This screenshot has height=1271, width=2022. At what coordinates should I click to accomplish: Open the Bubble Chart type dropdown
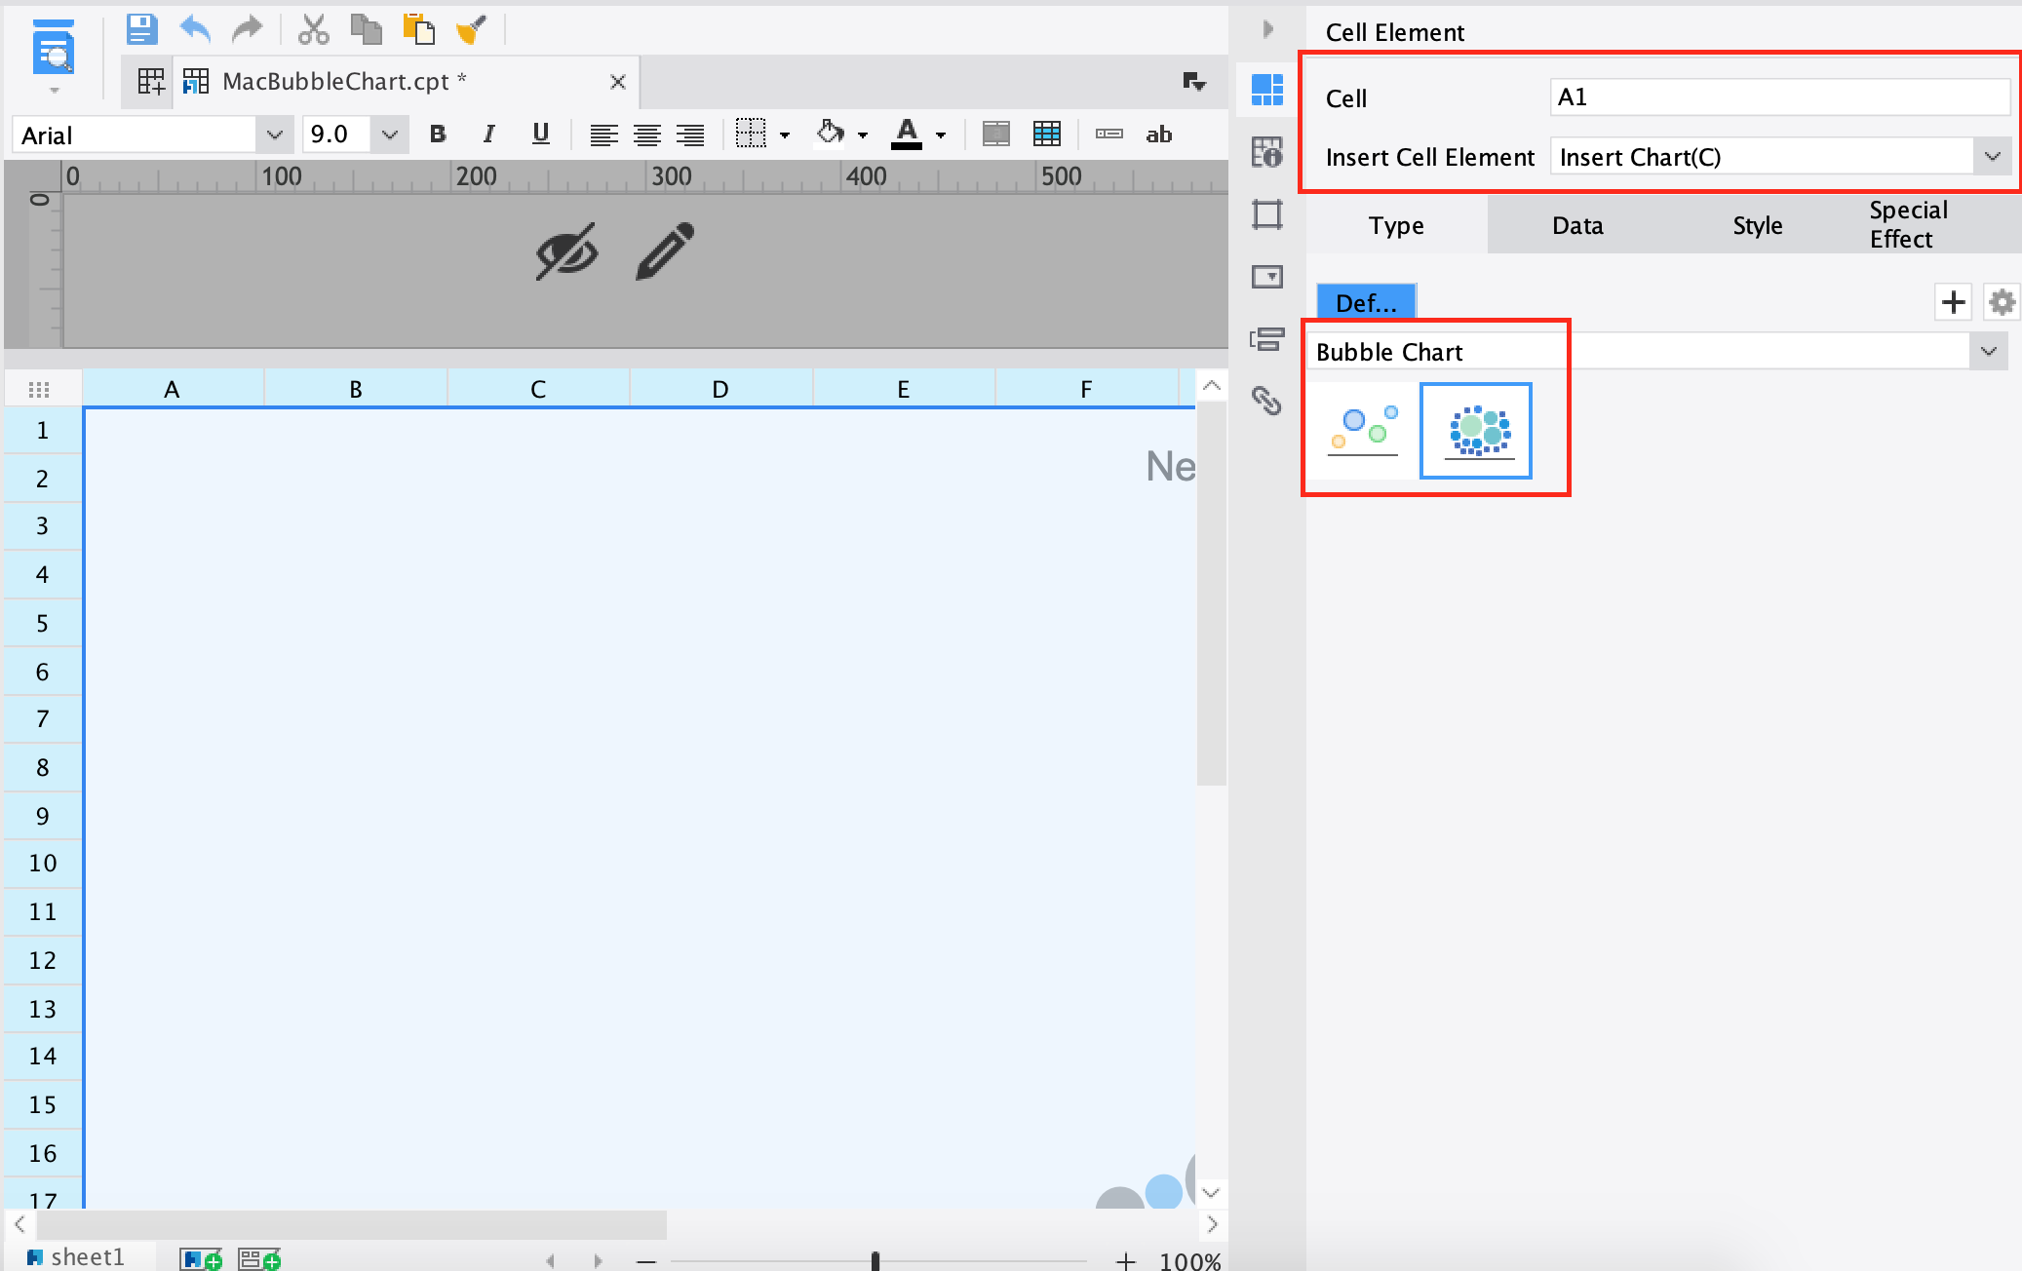pyautogui.click(x=1989, y=351)
